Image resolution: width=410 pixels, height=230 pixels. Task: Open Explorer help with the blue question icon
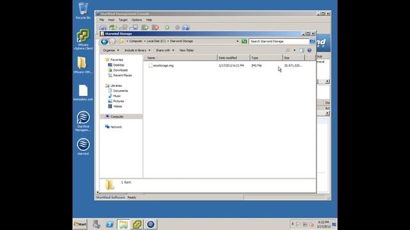(309, 50)
